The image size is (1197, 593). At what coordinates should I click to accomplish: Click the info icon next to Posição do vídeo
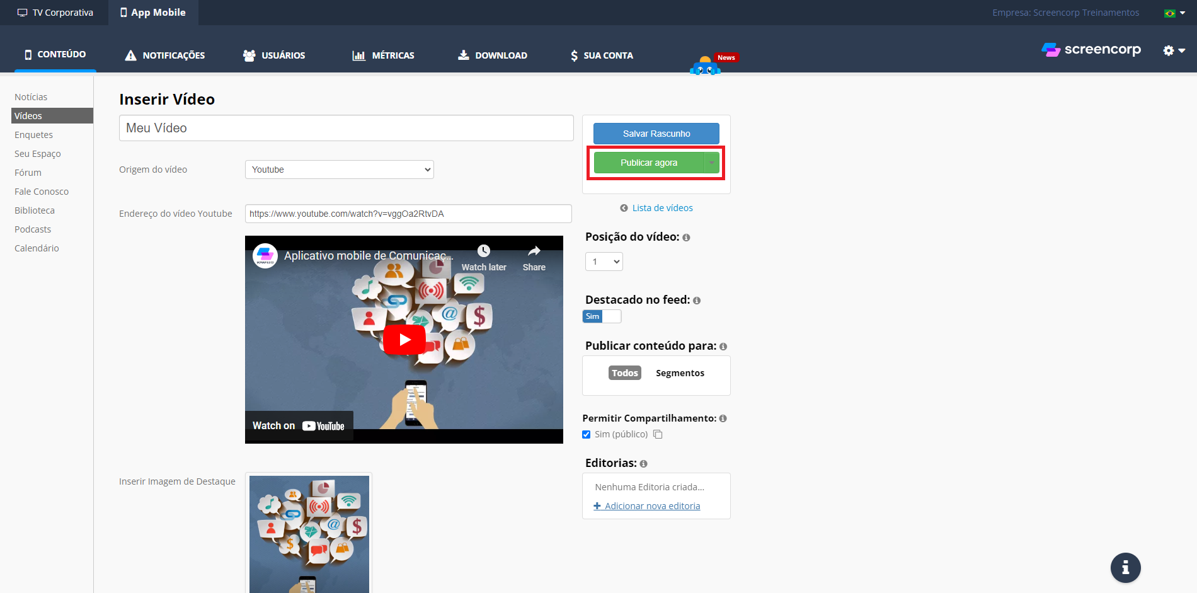coord(686,238)
